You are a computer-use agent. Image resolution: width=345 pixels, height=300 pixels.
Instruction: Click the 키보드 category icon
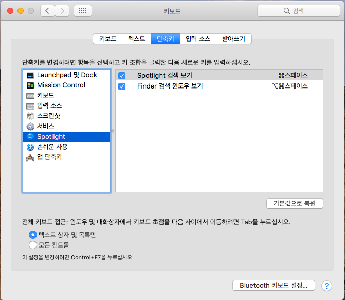[30, 96]
